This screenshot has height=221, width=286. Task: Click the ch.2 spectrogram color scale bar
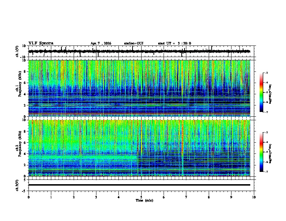click(261, 152)
